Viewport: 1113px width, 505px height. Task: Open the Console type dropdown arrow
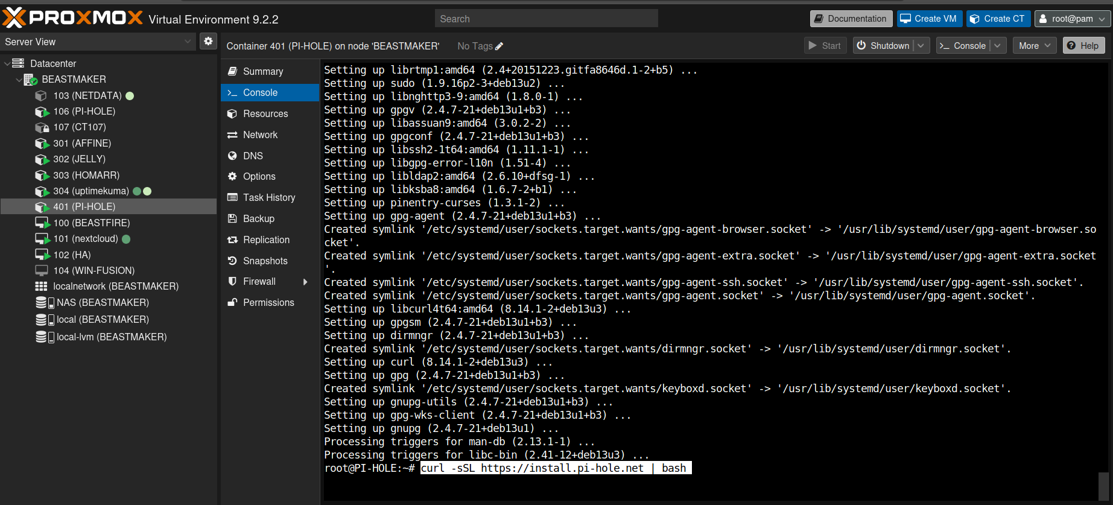point(998,46)
